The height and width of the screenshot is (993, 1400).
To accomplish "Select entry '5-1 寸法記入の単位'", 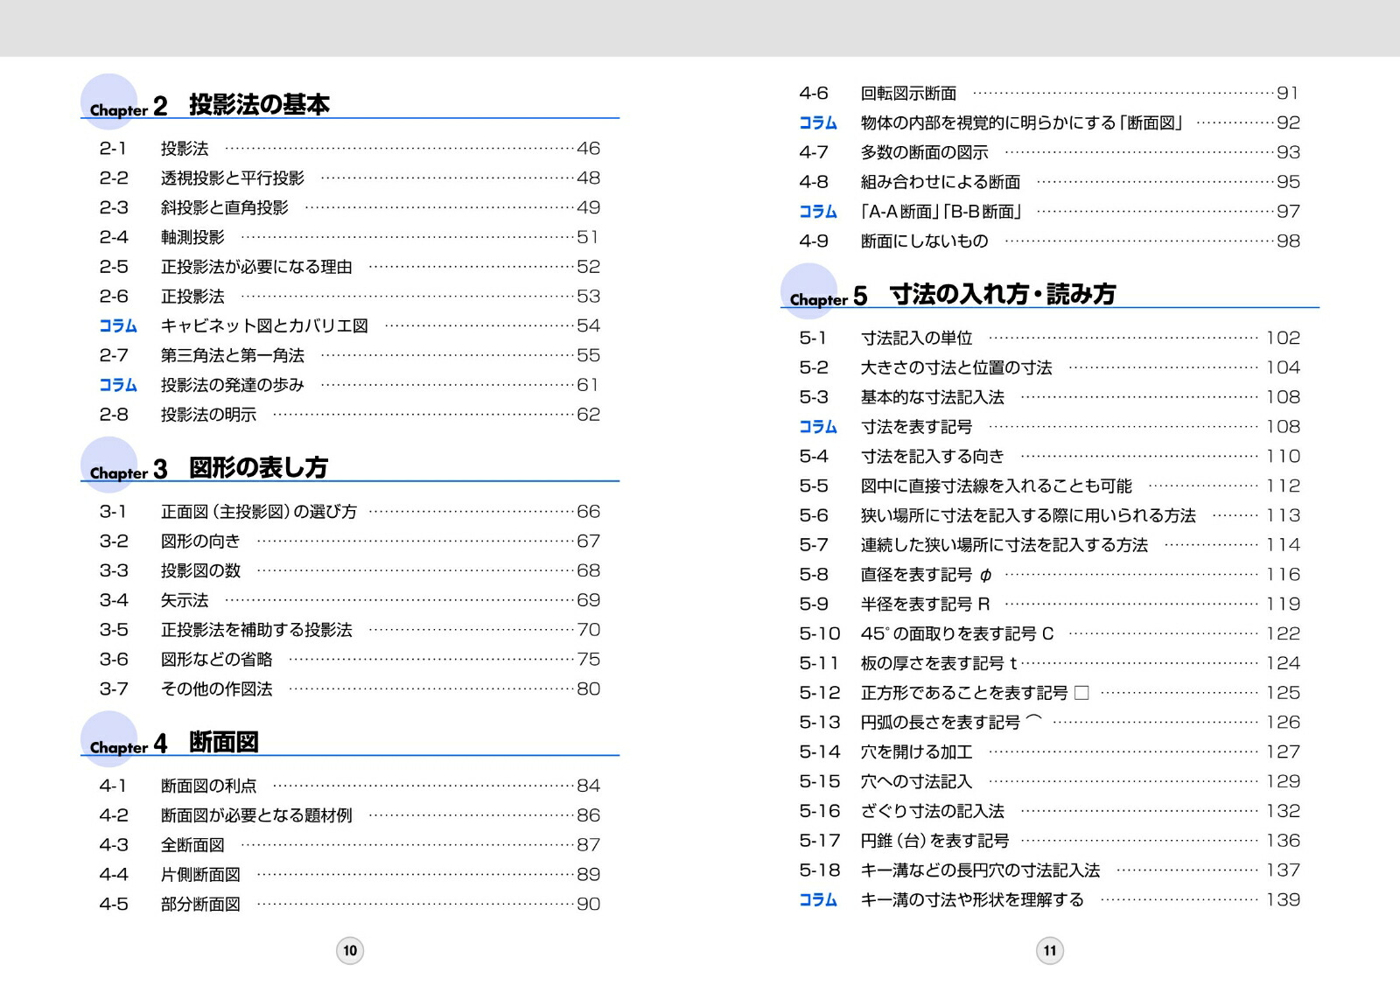I will pyautogui.click(x=1050, y=339).
